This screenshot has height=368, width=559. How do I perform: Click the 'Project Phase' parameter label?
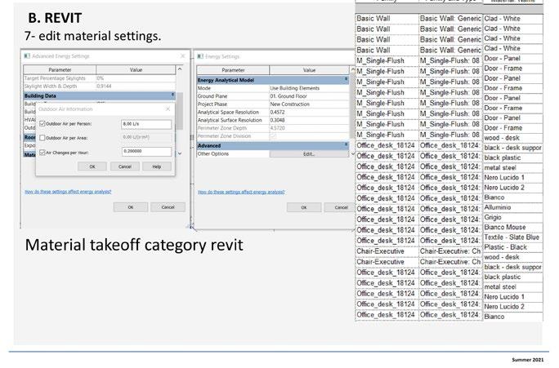[x=212, y=104]
